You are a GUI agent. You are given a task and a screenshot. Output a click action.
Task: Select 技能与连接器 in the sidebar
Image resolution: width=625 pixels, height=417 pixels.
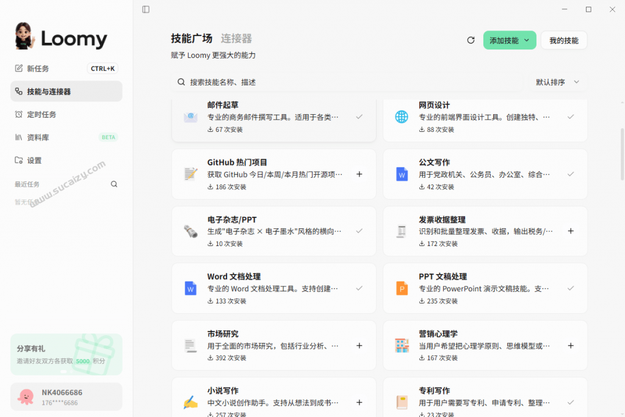tap(66, 92)
